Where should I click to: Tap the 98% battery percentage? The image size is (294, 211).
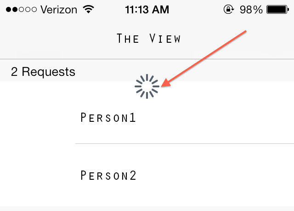coord(251,10)
